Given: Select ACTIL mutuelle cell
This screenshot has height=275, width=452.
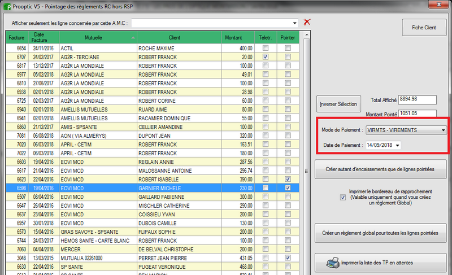Looking at the screenshot, I should click(98, 48).
